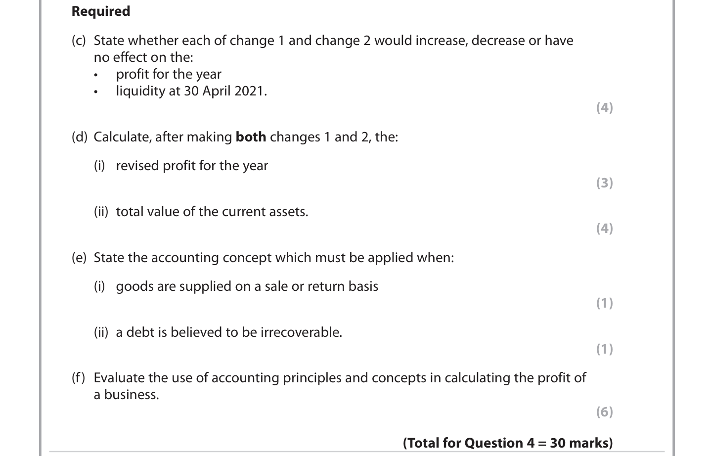710x456 pixels.
Task: Click "total value of the current assets."
Action: pos(212,212)
